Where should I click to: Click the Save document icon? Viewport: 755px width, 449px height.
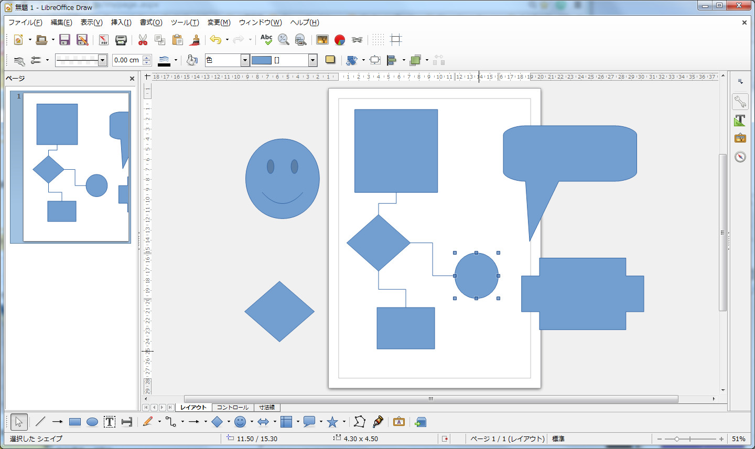click(x=64, y=40)
